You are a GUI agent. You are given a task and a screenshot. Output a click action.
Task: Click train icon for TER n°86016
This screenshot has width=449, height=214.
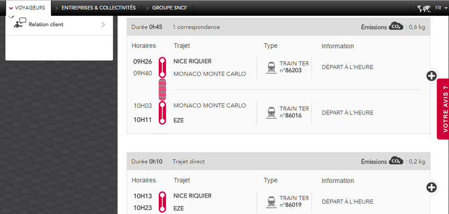[x=271, y=113]
